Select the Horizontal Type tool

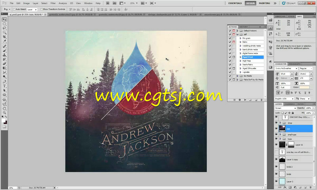point(4,86)
